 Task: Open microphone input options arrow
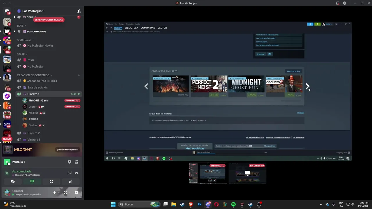tap(59, 192)
